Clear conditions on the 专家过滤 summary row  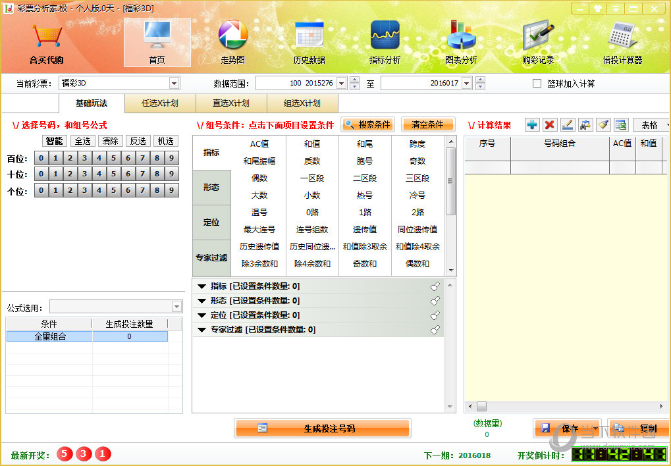[x=435, y=330]
